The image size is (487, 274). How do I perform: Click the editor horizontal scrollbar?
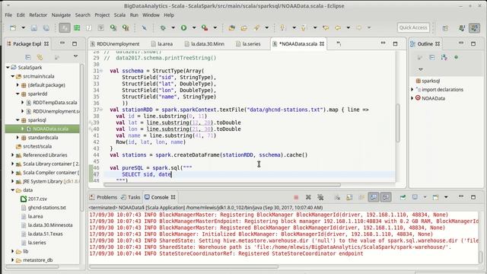coord(222,185)
